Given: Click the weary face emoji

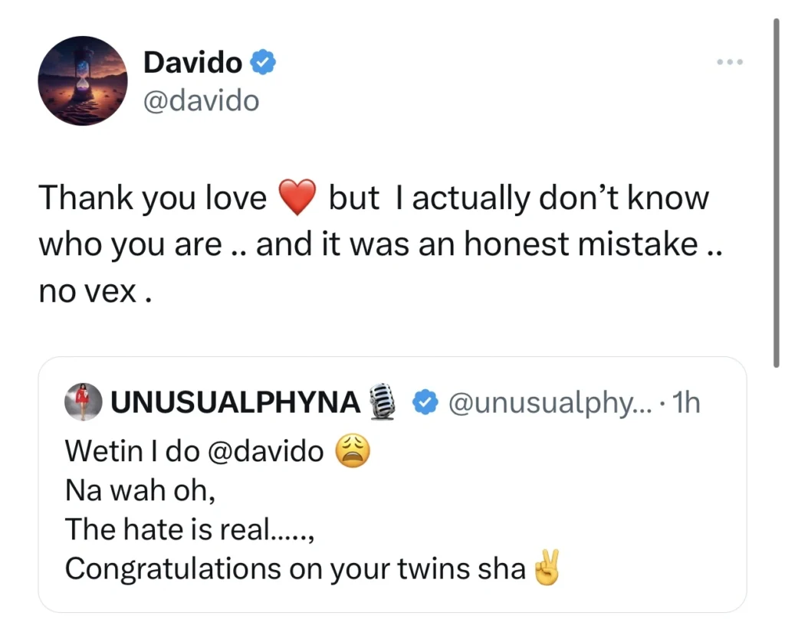Looking at the screenshot, I should click(353, 452).
